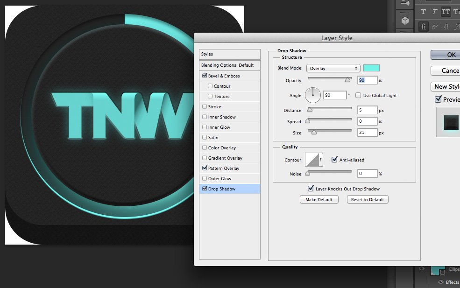460x288 pixels.
Task: Select the Gradient Overlay style row
Action: coord(230,158)
